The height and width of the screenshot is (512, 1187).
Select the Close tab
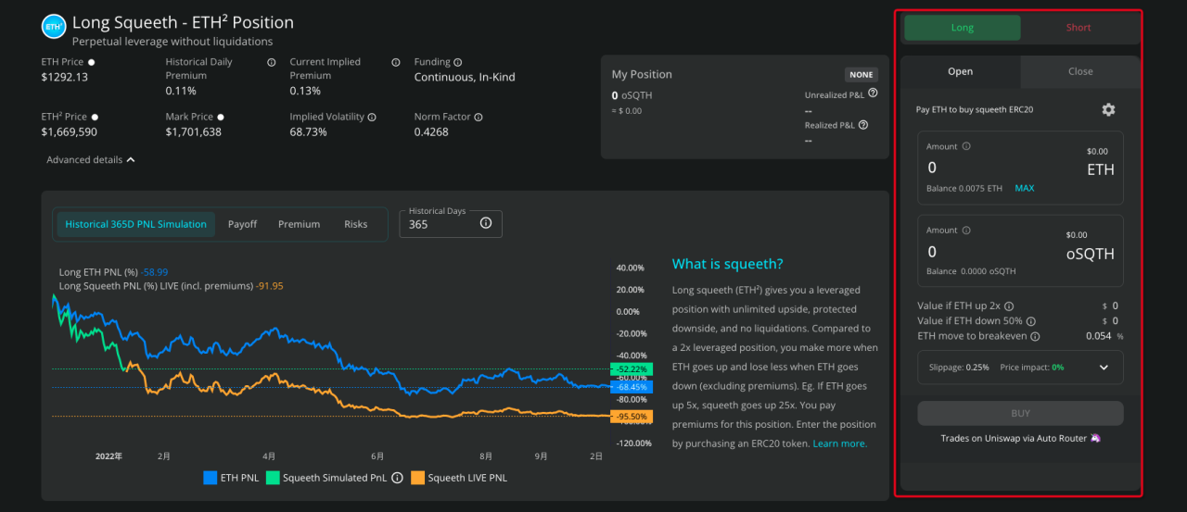point(1080,71)
